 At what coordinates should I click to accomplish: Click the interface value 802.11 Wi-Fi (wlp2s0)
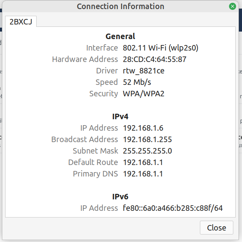(x=161, y=48)
